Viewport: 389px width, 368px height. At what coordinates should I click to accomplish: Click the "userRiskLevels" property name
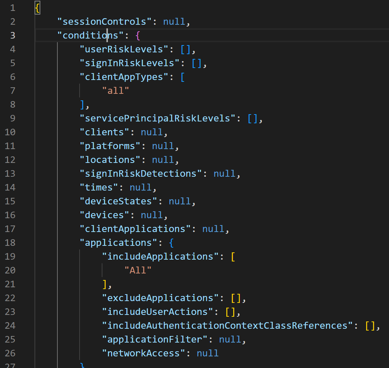pos(124,49)
